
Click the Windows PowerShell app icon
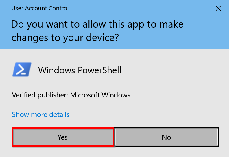coord(22,70)
